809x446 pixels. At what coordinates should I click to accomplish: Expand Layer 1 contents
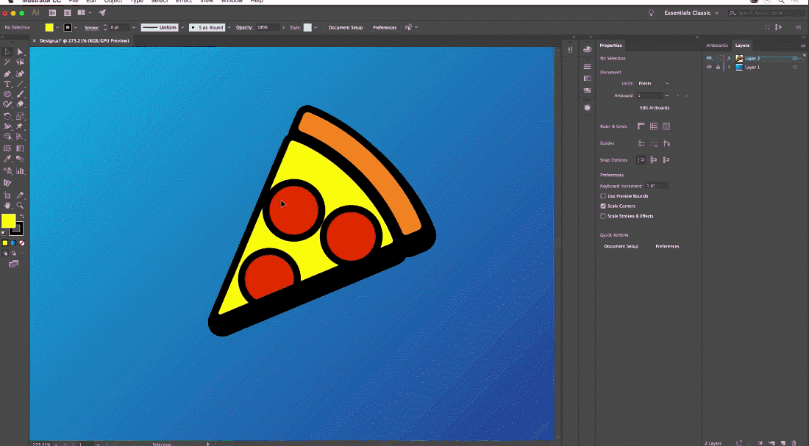pyautogui.click(x=729, y=67)
